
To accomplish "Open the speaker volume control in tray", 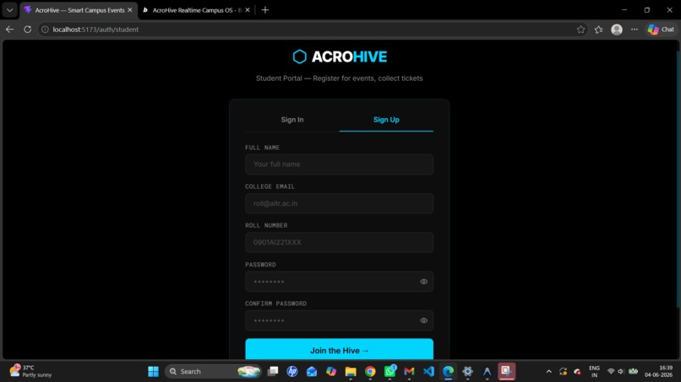I will pyautogui.click(x=621, y=372).
